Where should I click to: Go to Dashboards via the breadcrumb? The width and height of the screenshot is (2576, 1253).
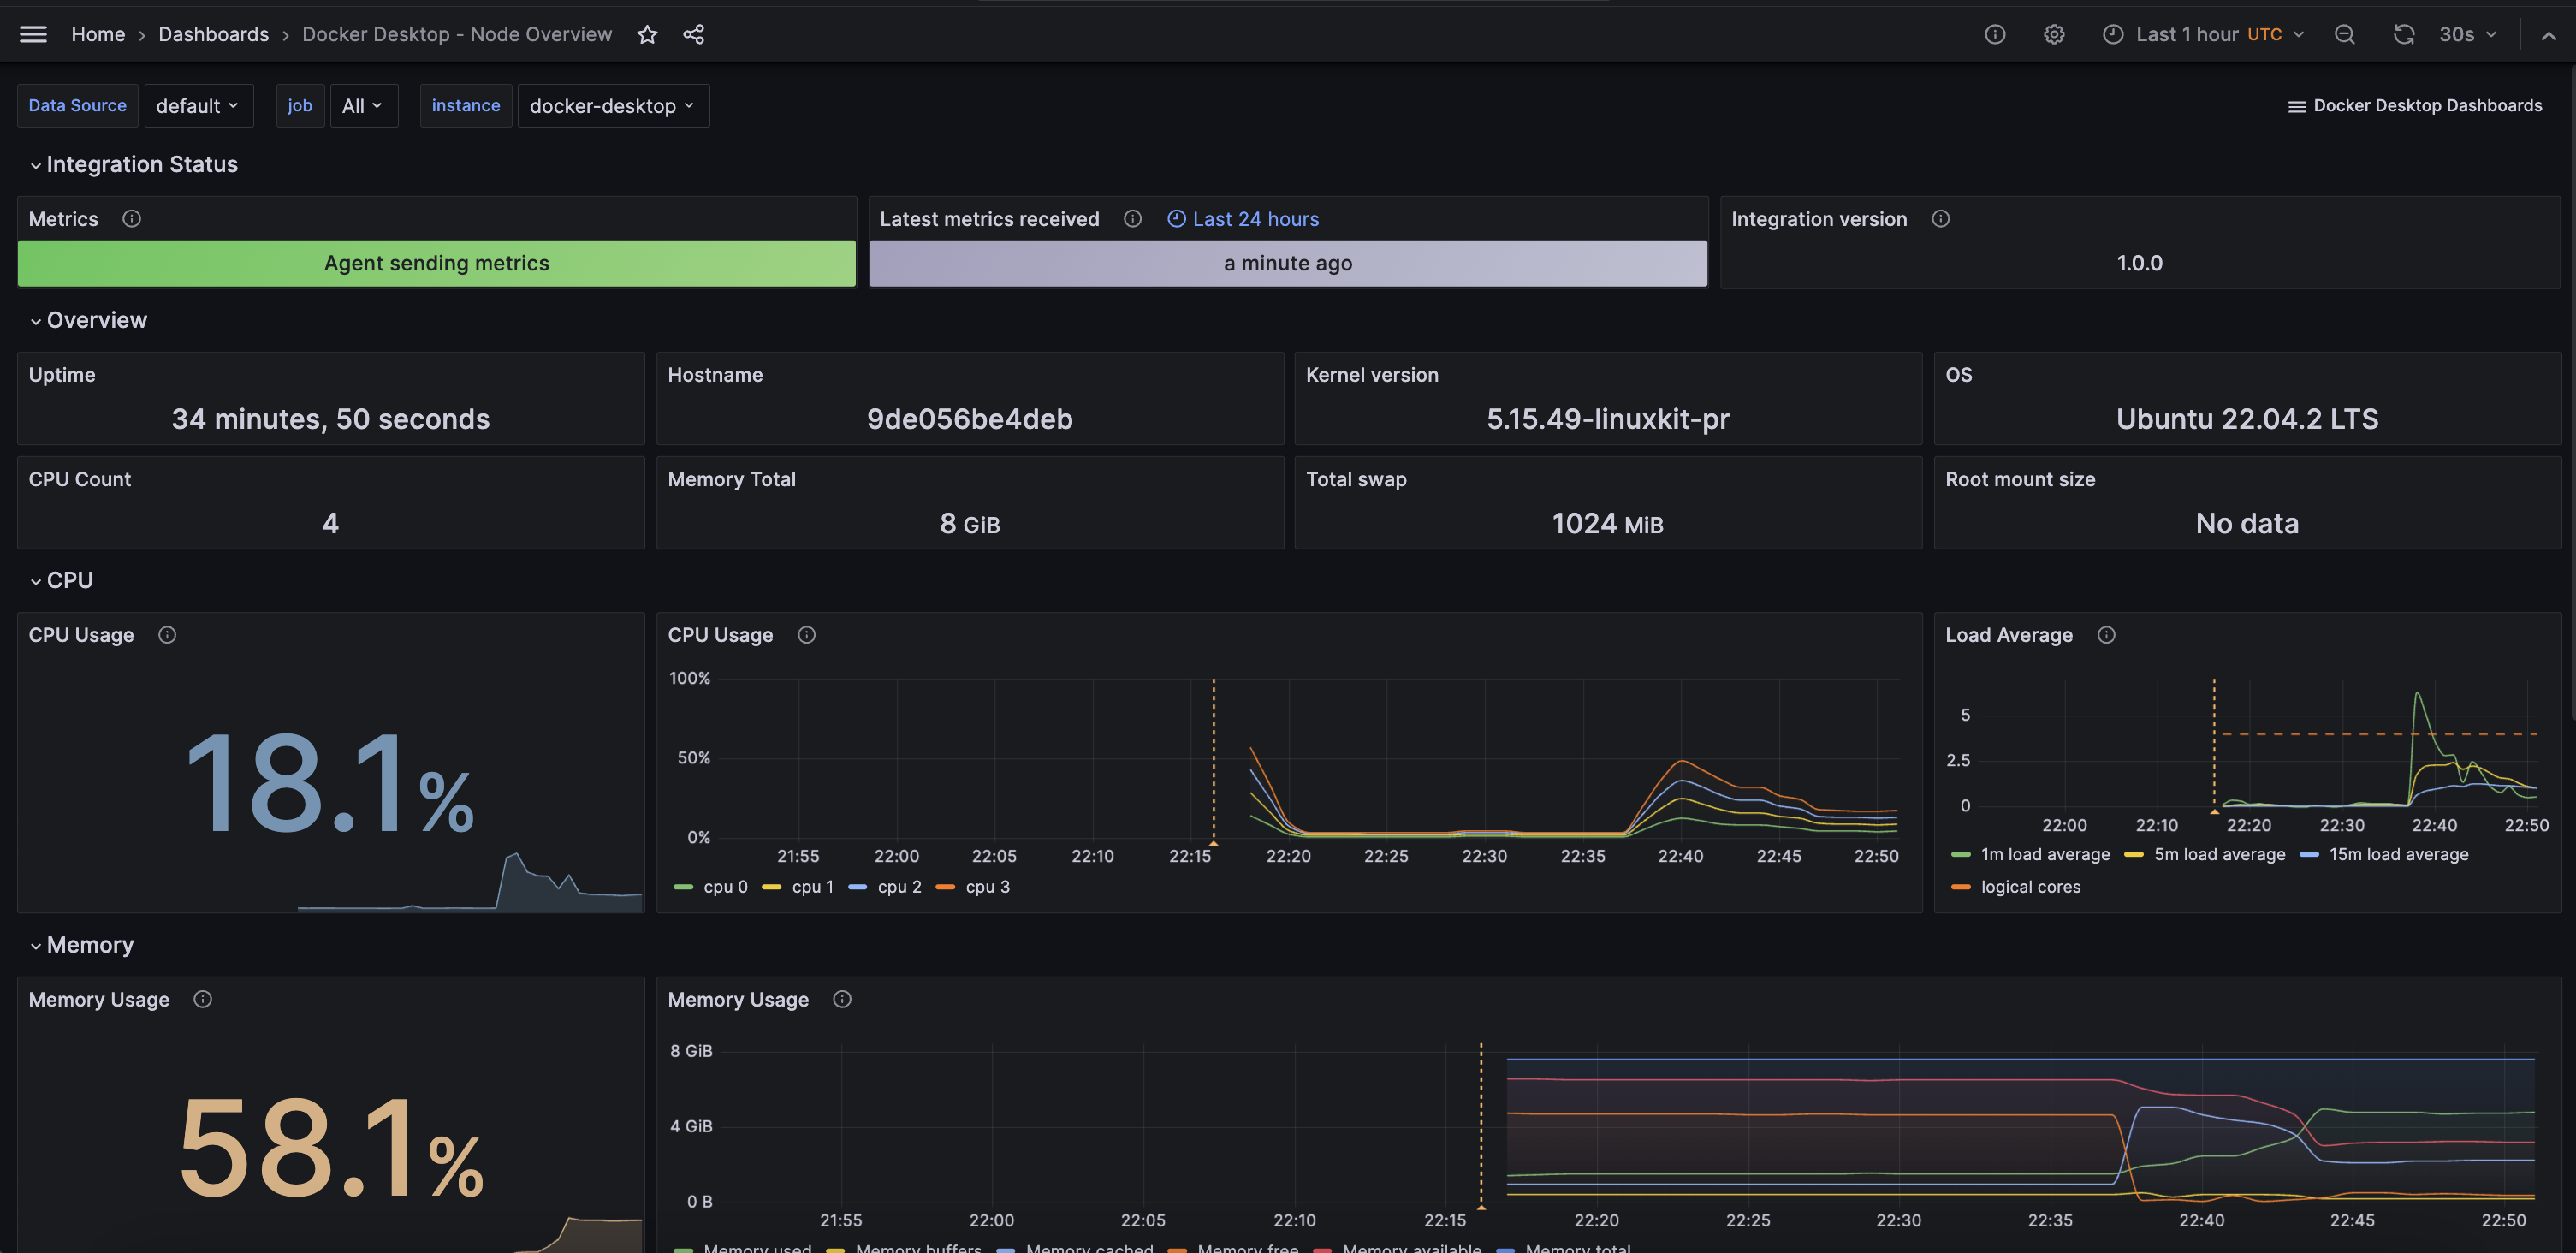(213, 33)
